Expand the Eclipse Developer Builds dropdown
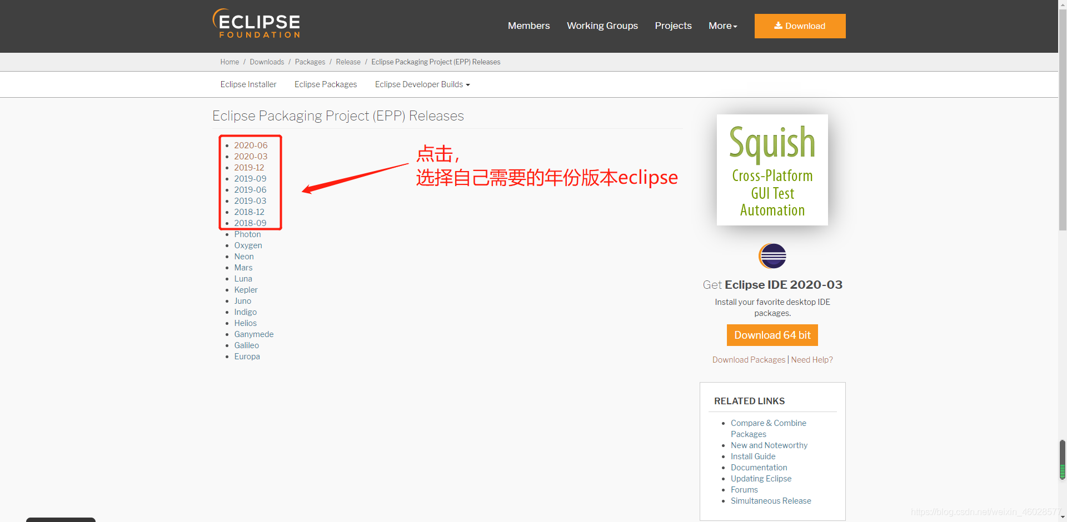The image size is (1067, 522). [422, 84]
